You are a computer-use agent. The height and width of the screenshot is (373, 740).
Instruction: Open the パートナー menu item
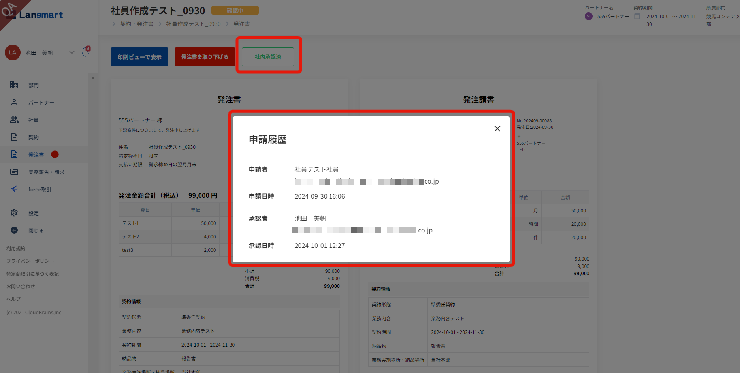41,103
